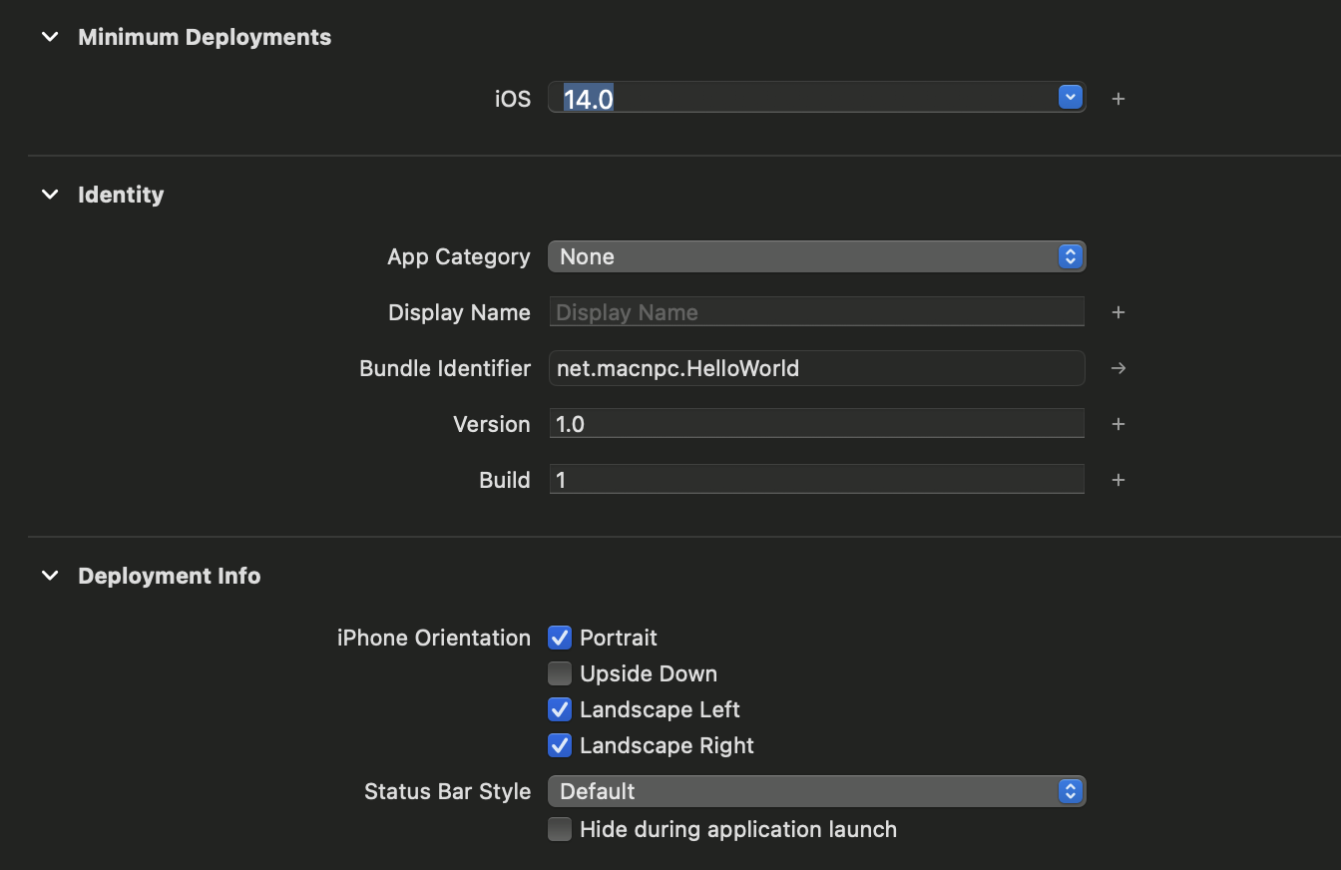Viewport: 1341px width, 870px height.
Task: Open the App Category dropdown
Action: (x=815, y=256)
